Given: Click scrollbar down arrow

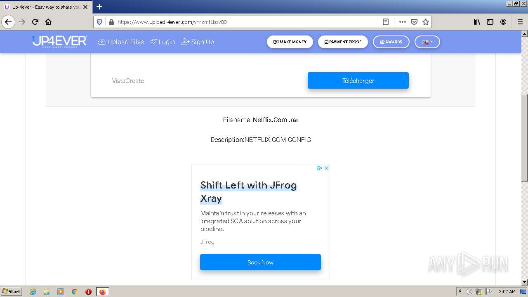Looking at the screenshot, I should (x=525, y=282).
